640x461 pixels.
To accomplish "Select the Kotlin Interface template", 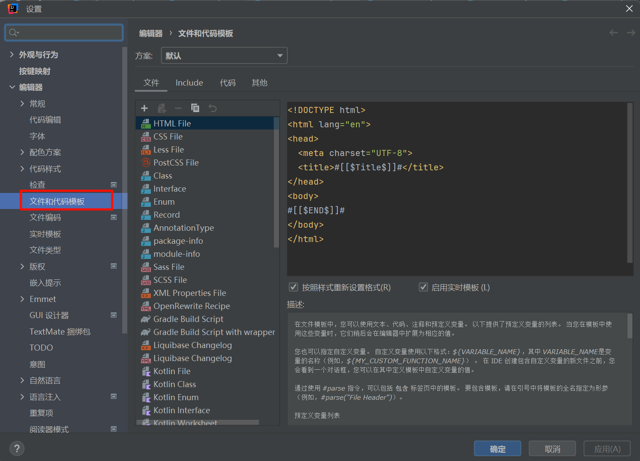I will point(182,410).
